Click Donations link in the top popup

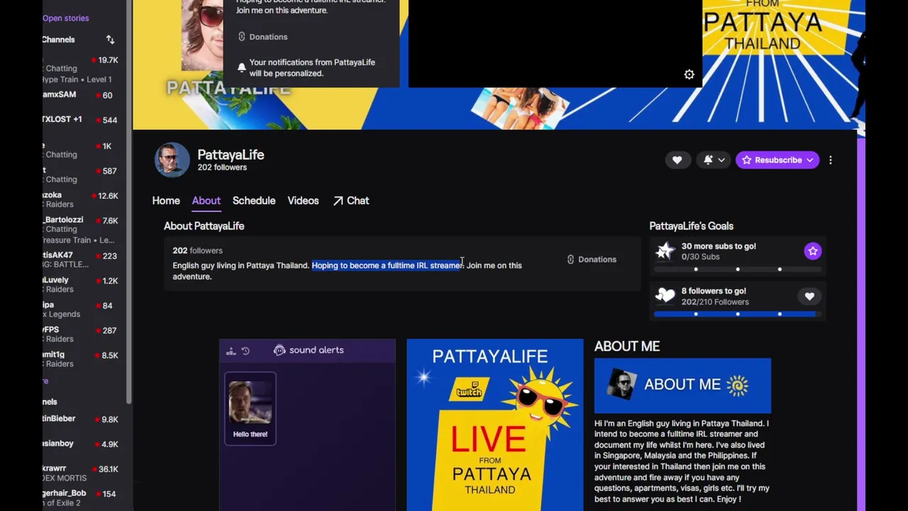coord(262,37)
